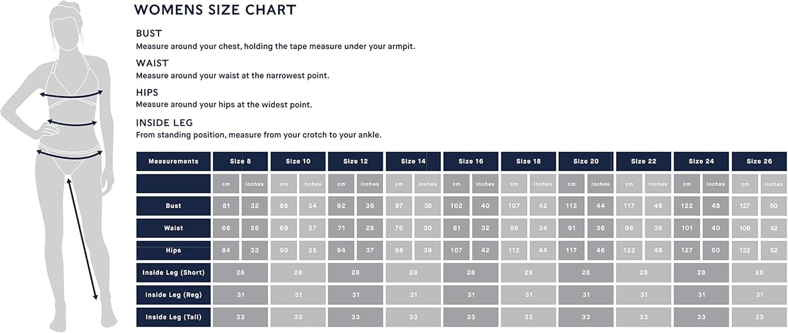
Task: Select the Bust row label
Action: 173,206
